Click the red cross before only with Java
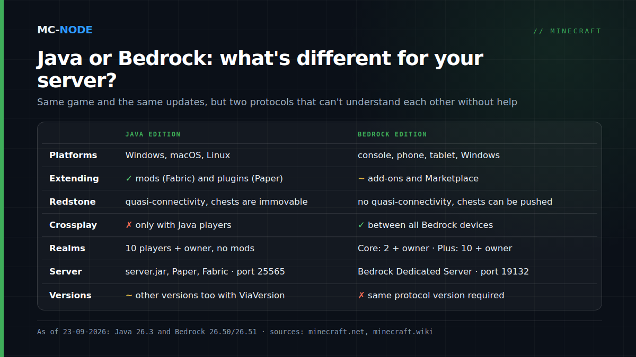The width and height of the screenshot is (636, 357). pos(129,225)
